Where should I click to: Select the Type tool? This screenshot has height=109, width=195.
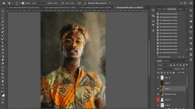click(x=3, y=71)
